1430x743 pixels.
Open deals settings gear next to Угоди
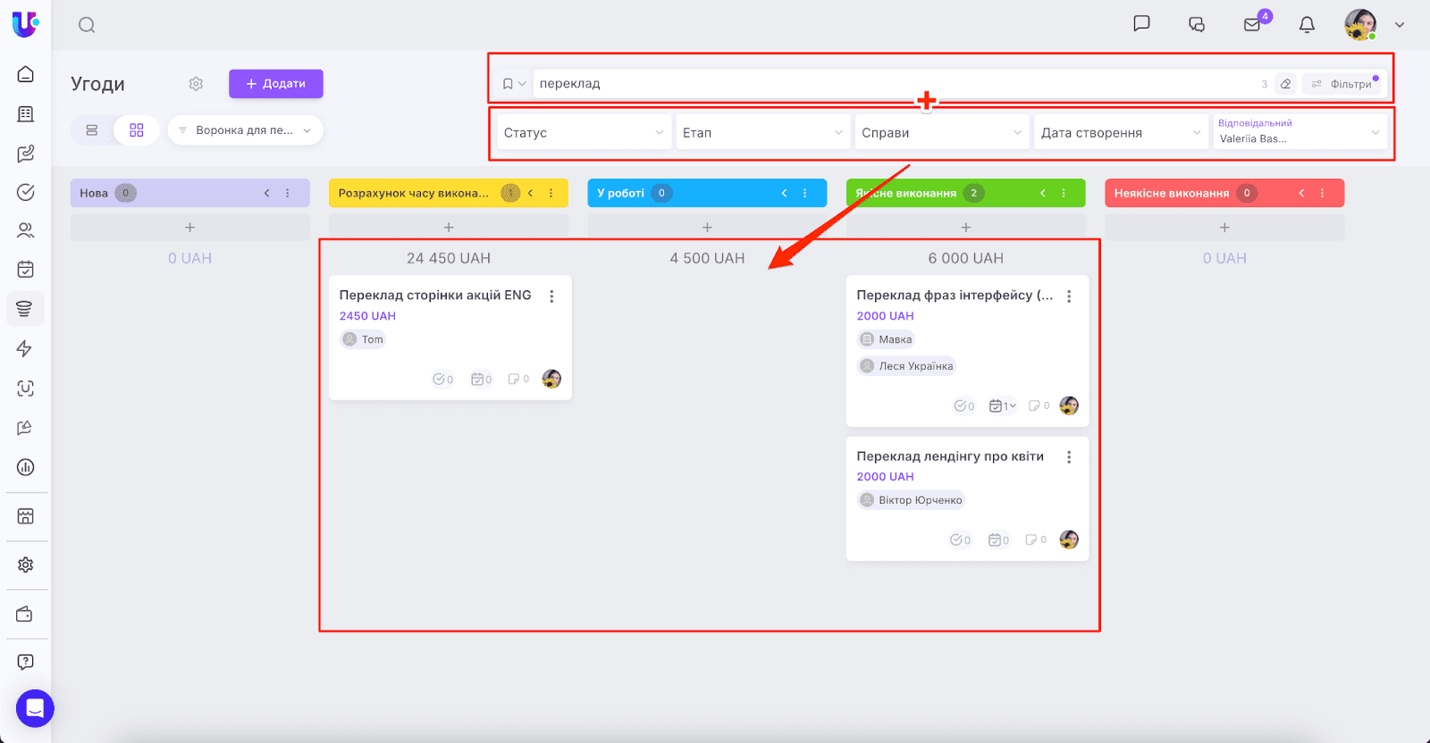(196, 84)
